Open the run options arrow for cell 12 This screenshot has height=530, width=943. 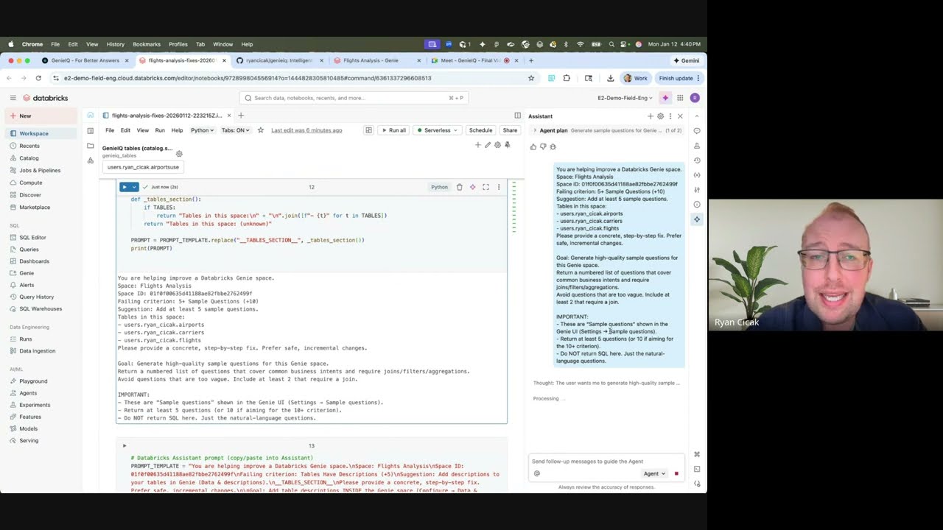(134, 187)
